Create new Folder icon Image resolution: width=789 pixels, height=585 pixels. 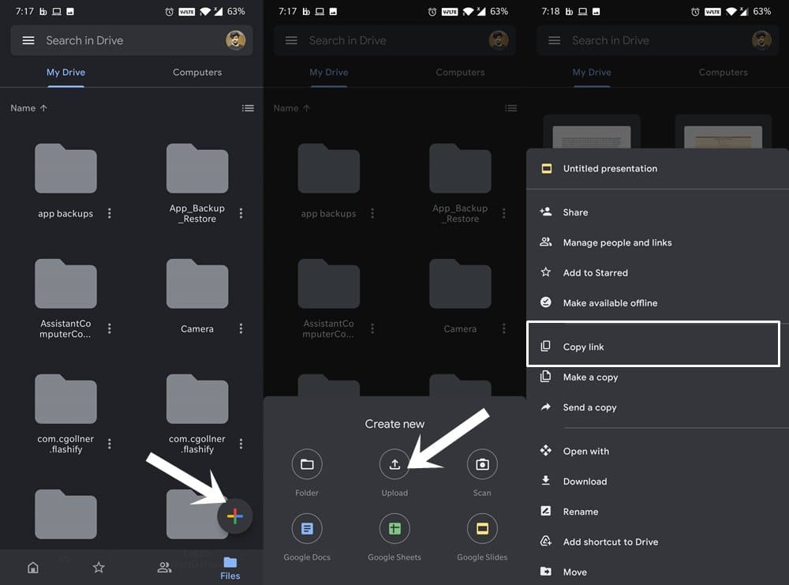click(307, 464)
